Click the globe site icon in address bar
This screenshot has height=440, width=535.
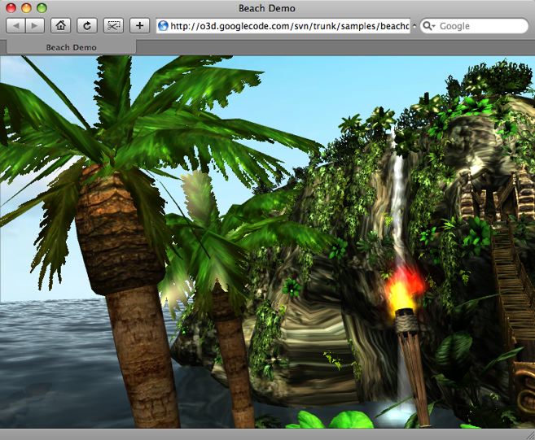tap(163, 26)
